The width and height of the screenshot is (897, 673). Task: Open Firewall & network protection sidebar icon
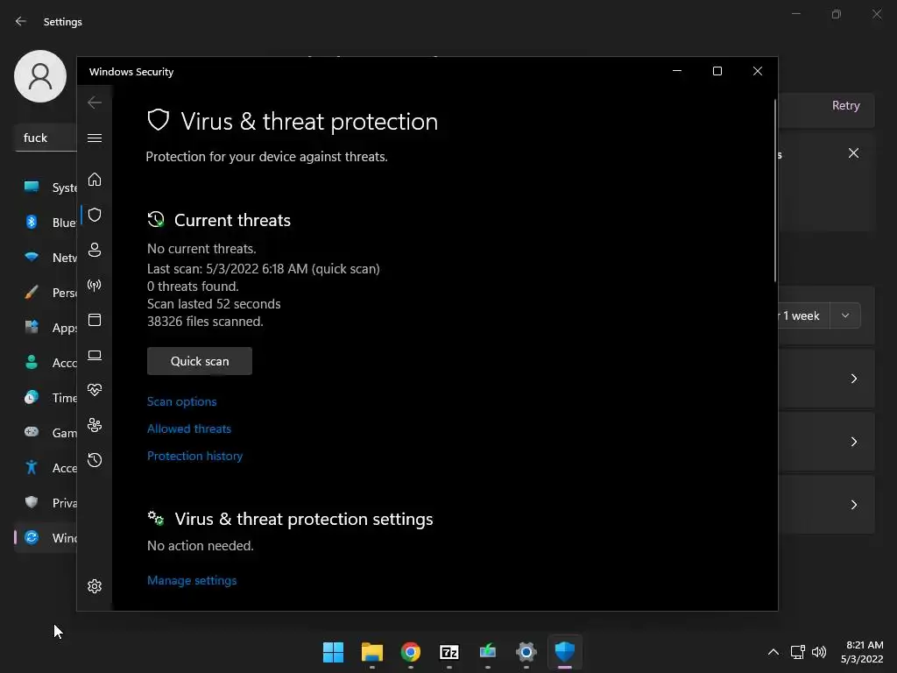[x=95, y=285]
